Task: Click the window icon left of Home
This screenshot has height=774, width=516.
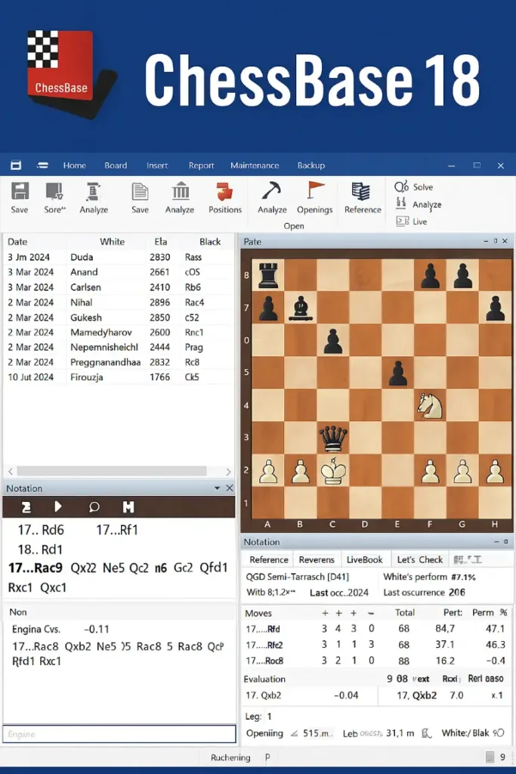Action: point(17,166)
